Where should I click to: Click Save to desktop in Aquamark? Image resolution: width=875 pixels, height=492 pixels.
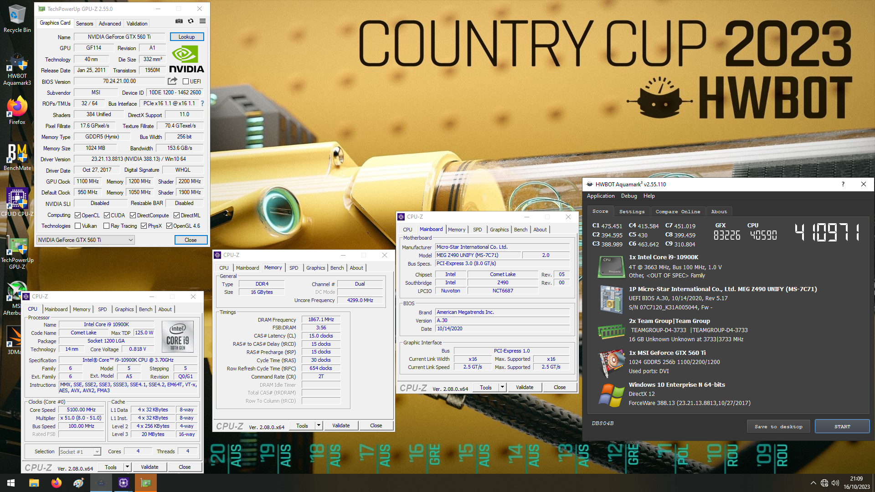point(778,426)
